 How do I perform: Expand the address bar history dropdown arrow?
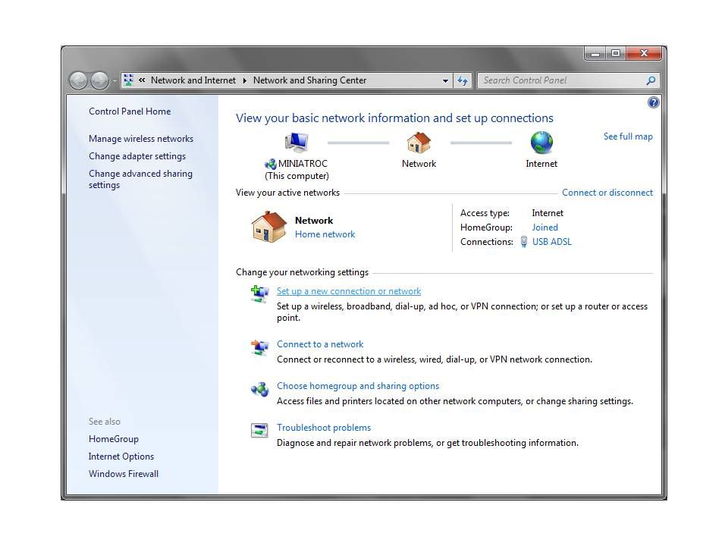[x=446, y=80]
